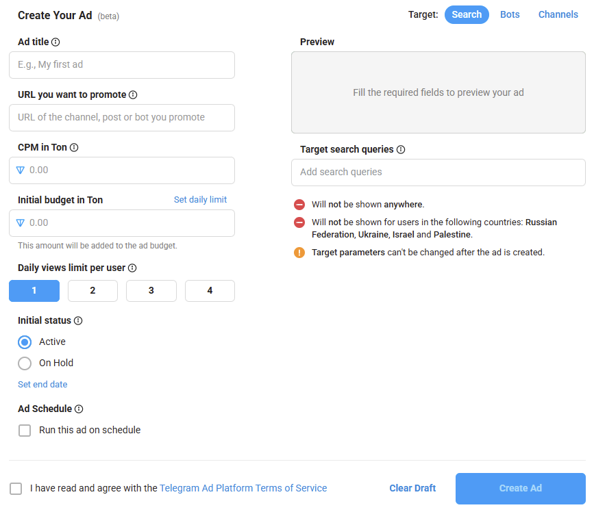Screen dimensions: 594x525
Task: Set daily views limit to 3
Action: point(151,291)
